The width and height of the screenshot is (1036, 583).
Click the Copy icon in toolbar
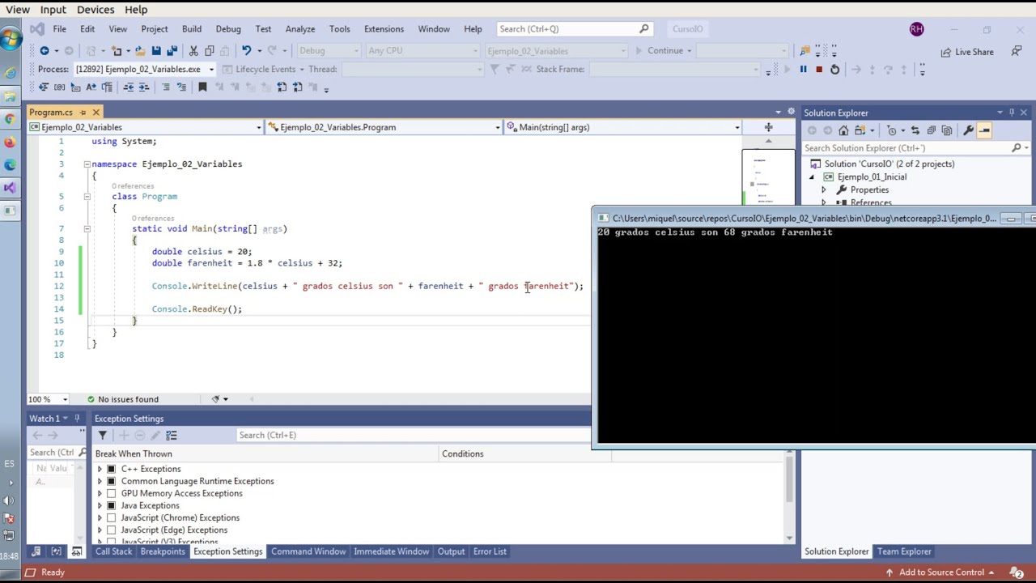point(209,51)
